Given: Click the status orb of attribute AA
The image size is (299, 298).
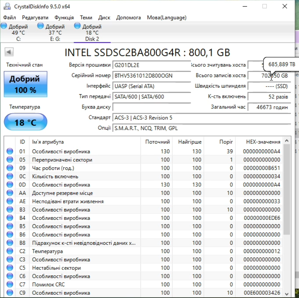Looking at the screenshot, I should point(10,193).
